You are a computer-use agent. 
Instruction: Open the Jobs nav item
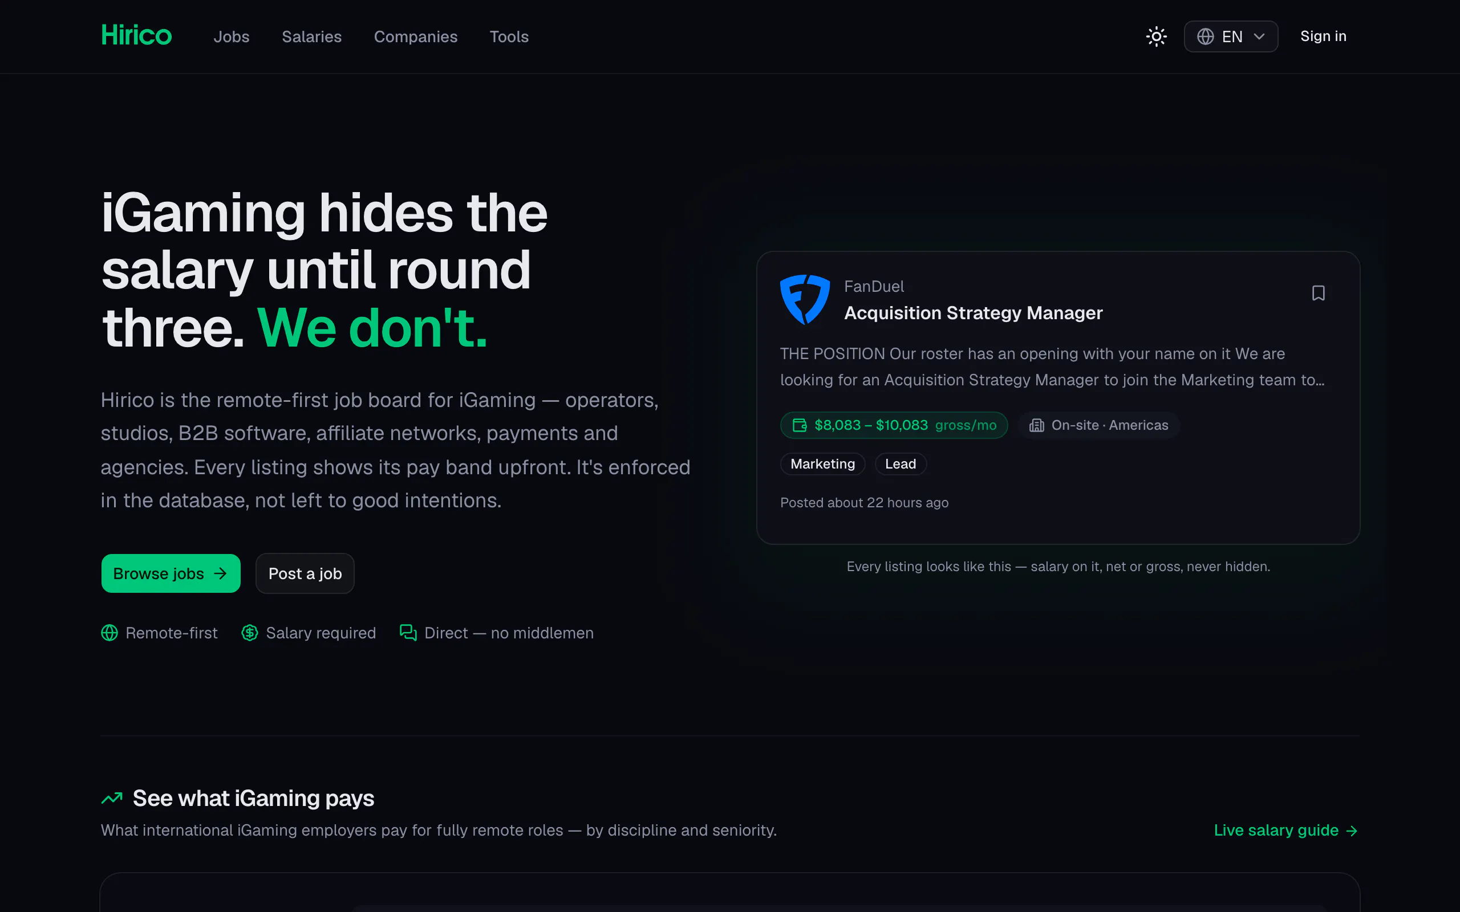click(231, 37)
